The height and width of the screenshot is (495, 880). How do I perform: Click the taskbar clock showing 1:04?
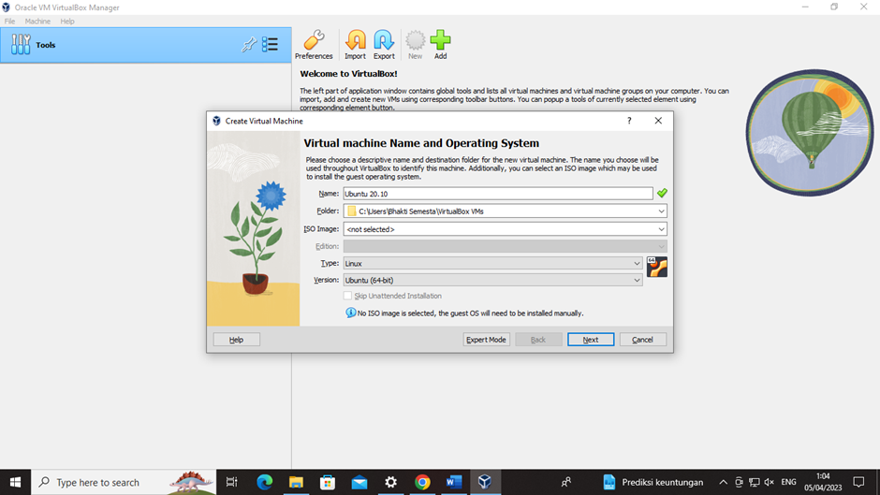tap(823, 482)
